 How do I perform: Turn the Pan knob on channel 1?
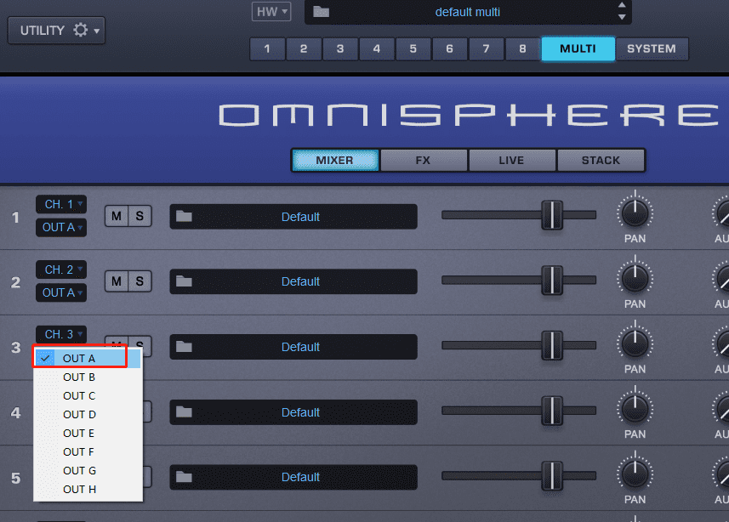click(x=635, y=213)
